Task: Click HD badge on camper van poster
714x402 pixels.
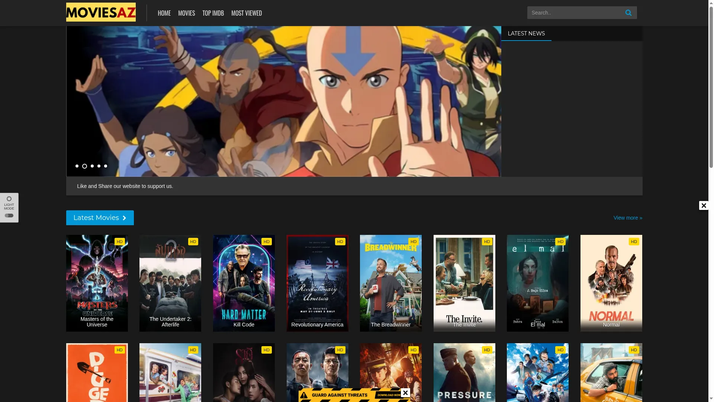Action: 193,350
